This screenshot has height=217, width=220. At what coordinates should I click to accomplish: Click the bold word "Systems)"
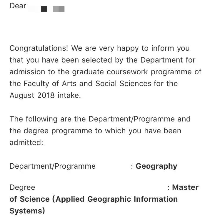click(x=27, y=211)
